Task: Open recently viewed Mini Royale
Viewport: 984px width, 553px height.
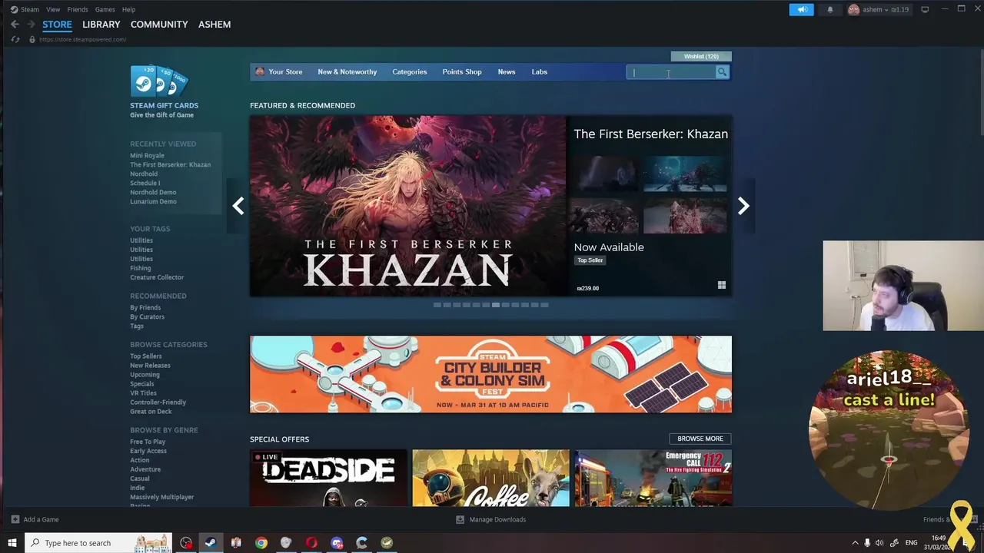Action: (x=147, y=155)
